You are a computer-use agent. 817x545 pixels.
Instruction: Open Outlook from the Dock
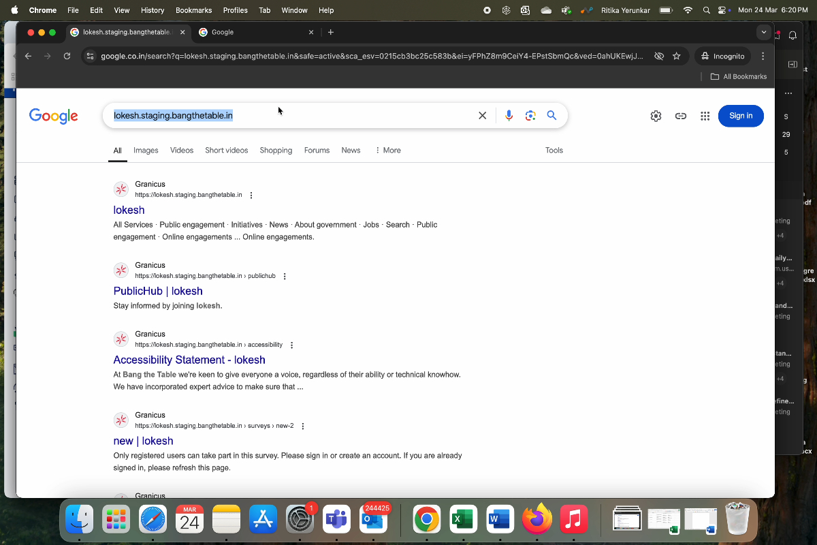[x=373, y=520]
